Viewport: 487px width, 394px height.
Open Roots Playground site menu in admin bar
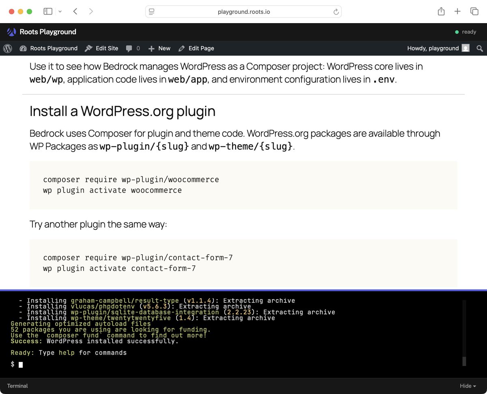tap(48, 48)
